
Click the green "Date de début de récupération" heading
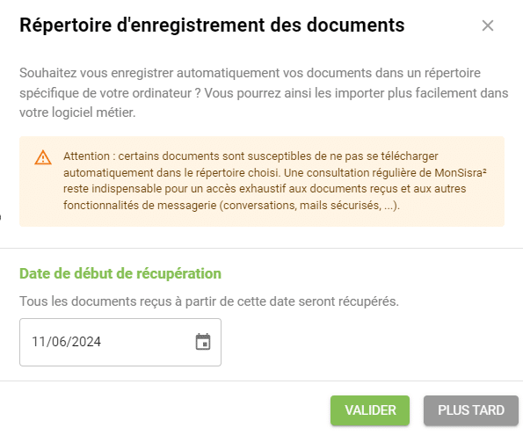120,273
